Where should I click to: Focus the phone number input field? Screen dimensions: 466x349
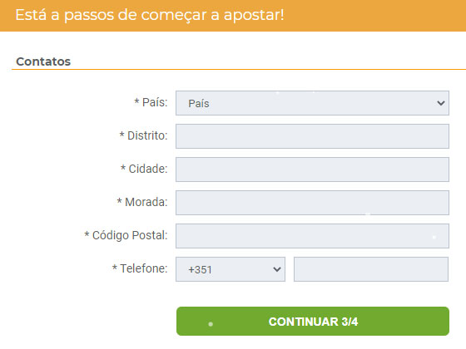pyautogui.click(x=371, y=269)
